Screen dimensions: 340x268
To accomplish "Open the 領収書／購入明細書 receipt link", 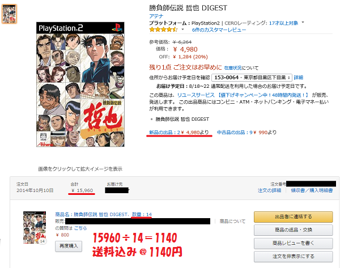I will point(312,190).
